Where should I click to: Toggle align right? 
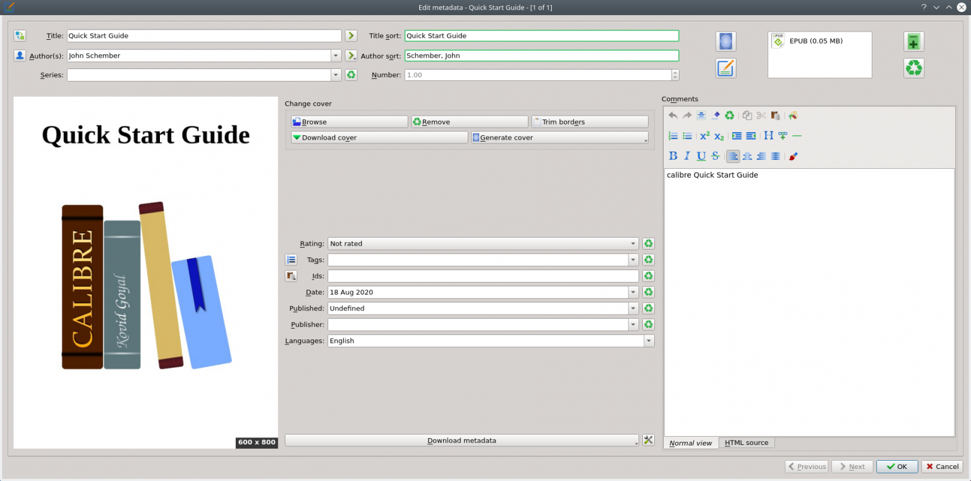pos(761,156)
